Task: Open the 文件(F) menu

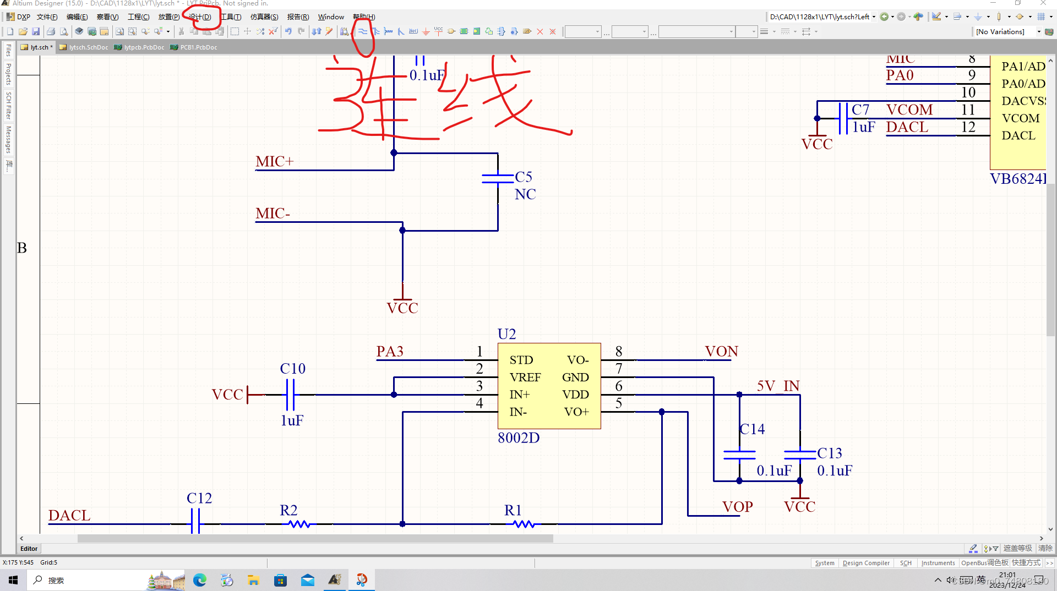Action: point(47,17)
